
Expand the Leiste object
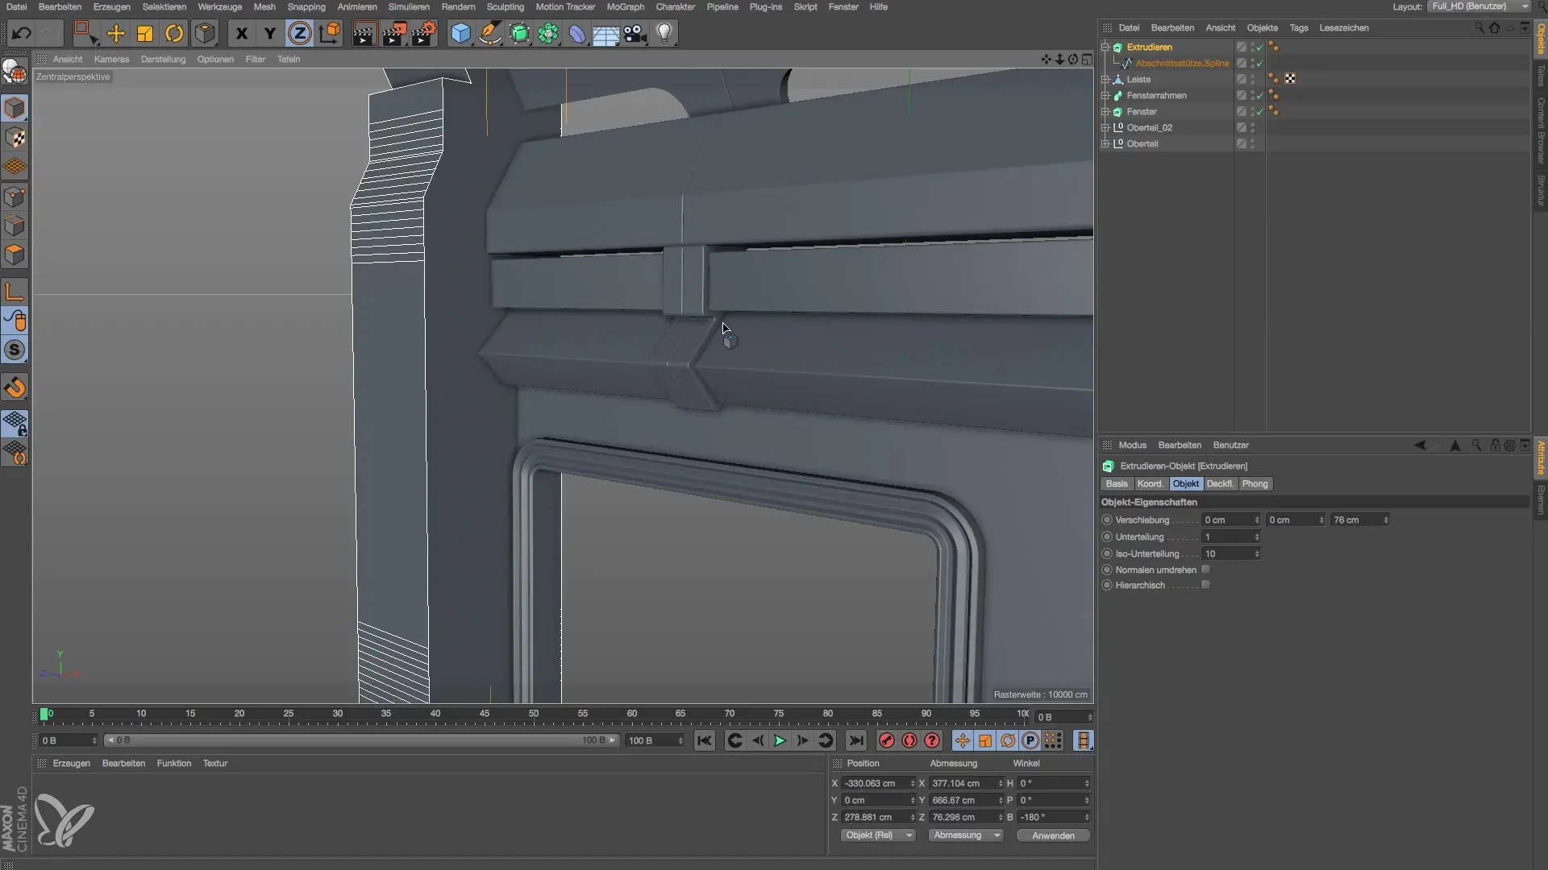(1105, 79)
